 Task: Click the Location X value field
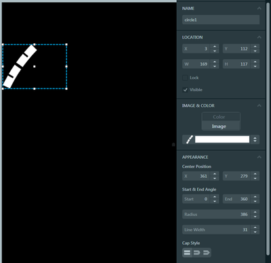196,49
